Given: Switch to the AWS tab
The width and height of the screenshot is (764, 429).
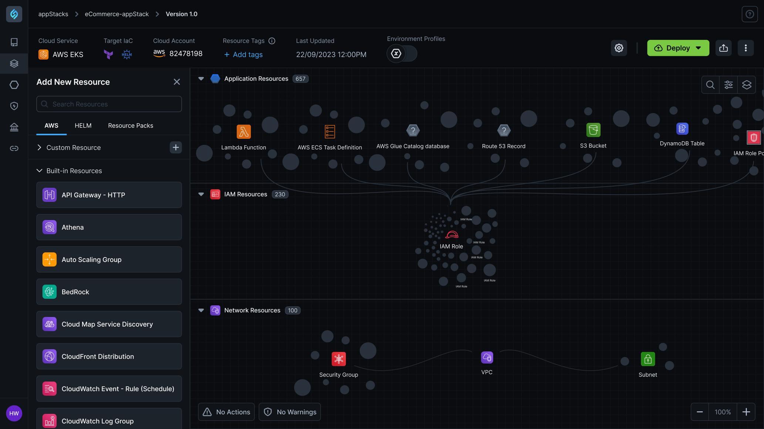Looking at the screenshot, I should tap(51, 126).
